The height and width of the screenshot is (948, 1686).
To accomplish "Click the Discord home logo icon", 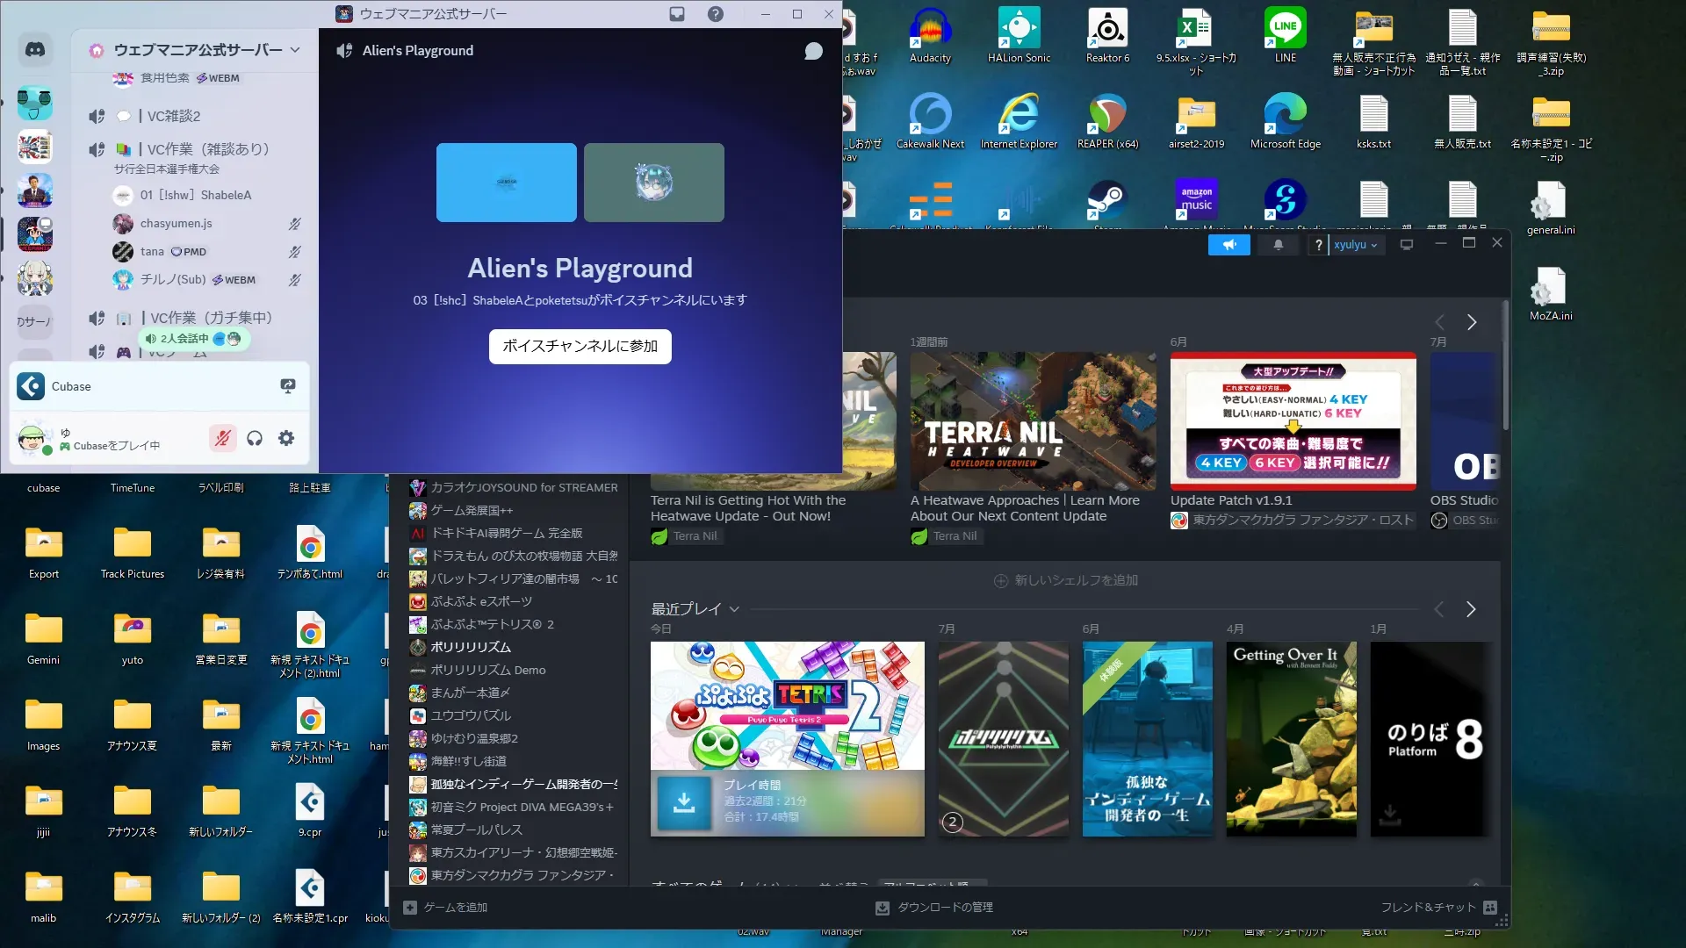I will pos(35,50).
